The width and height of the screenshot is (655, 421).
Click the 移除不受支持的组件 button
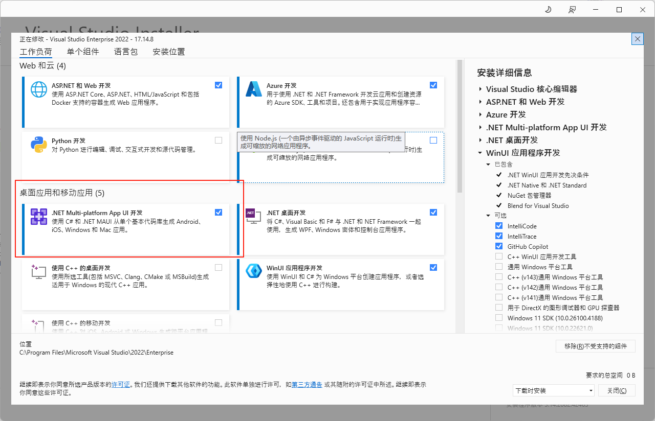point(596,346)
